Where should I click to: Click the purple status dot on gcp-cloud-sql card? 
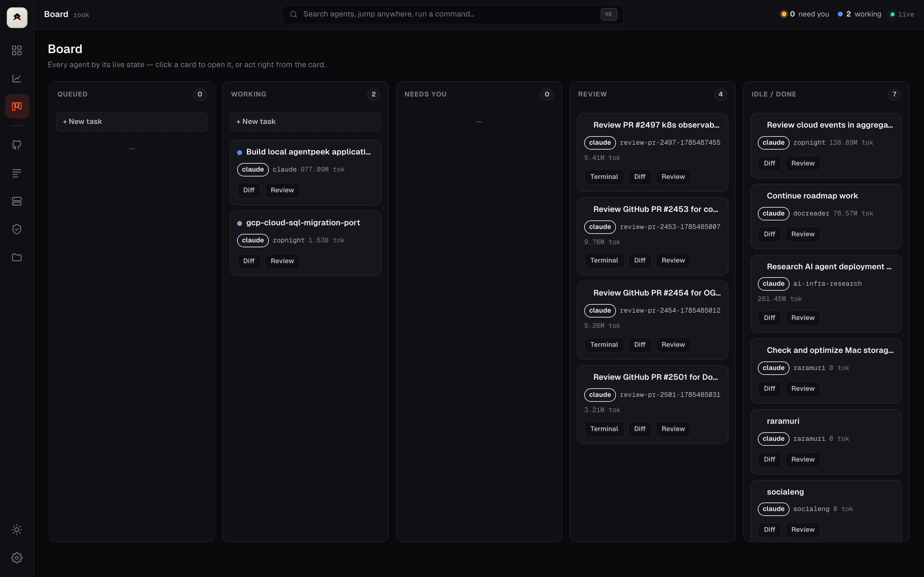[239, 223]
